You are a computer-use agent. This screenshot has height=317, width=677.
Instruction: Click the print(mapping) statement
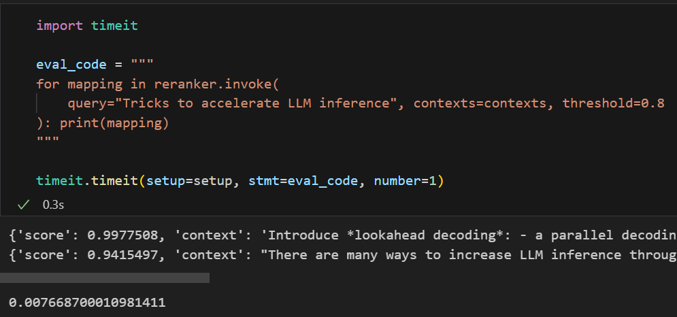click(114, 123)
